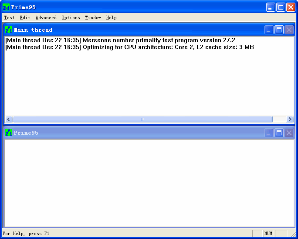Viewport: 298px width, 239px height.
Task: Click the Main thread scrollbar left arrow
Action: (x=8, y=119)
